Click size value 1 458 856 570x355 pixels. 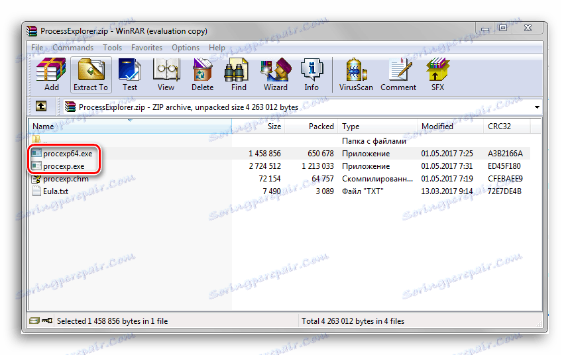264,154
